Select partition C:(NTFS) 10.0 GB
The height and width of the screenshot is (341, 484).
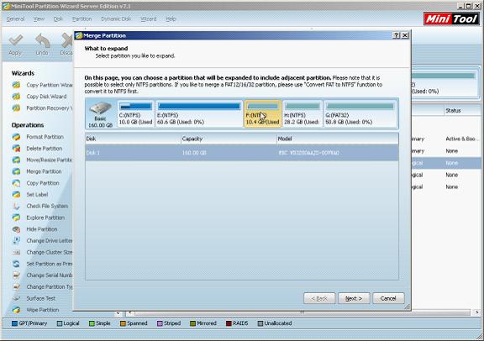[136, 113]
